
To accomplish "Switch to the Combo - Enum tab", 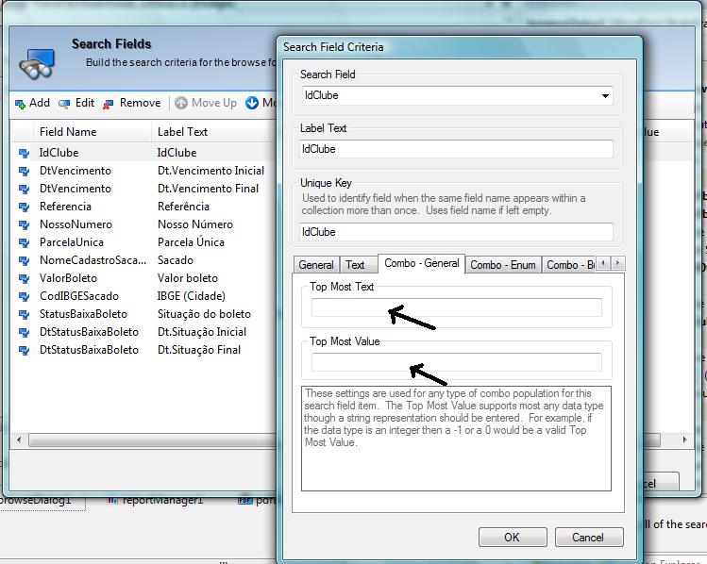I will [502, 265].
